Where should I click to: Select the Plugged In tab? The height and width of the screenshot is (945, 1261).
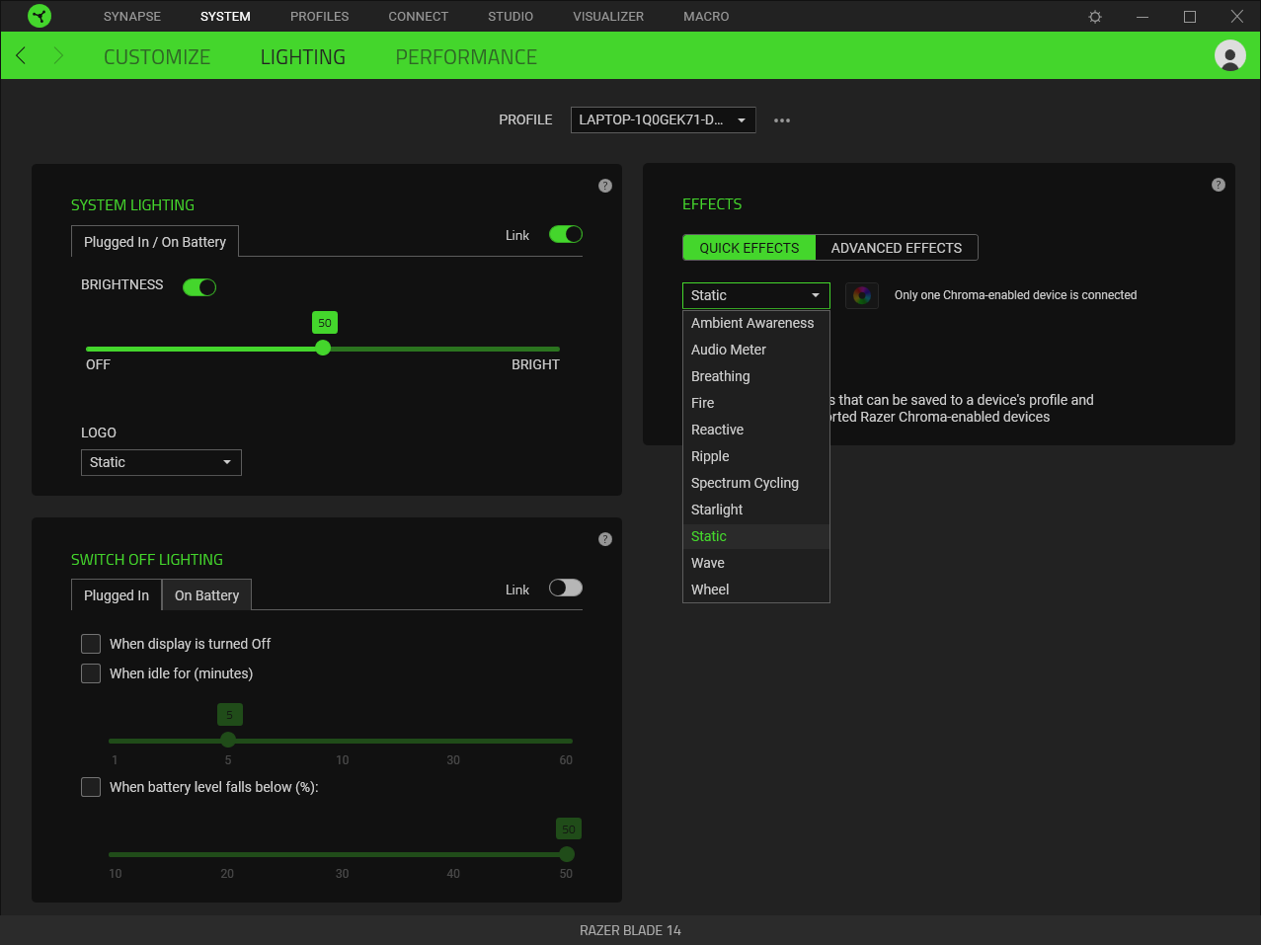[x=117, y=595]
